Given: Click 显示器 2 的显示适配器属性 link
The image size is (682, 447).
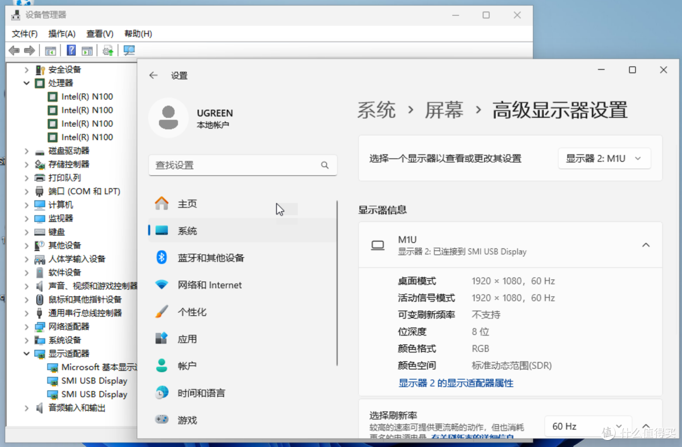Looking at the screenshot, I should pos(456,383).
